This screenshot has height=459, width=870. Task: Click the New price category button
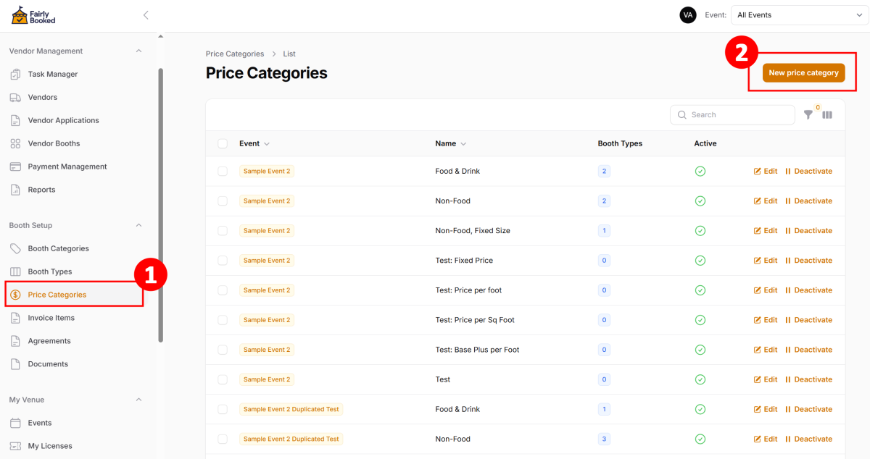(803, 72)
